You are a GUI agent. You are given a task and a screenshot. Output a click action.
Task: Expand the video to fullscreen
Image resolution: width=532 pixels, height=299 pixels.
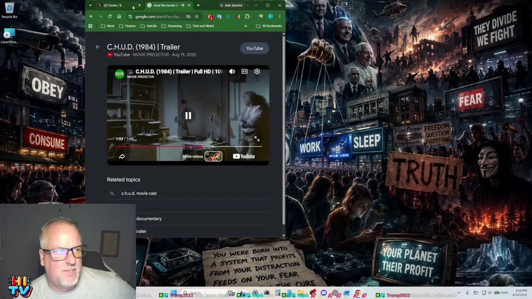point(257,139)
